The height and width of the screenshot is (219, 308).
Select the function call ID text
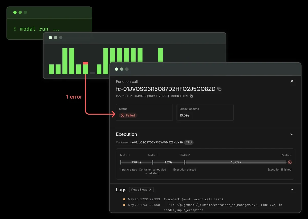pyautogui.click(x=166, y=89)
